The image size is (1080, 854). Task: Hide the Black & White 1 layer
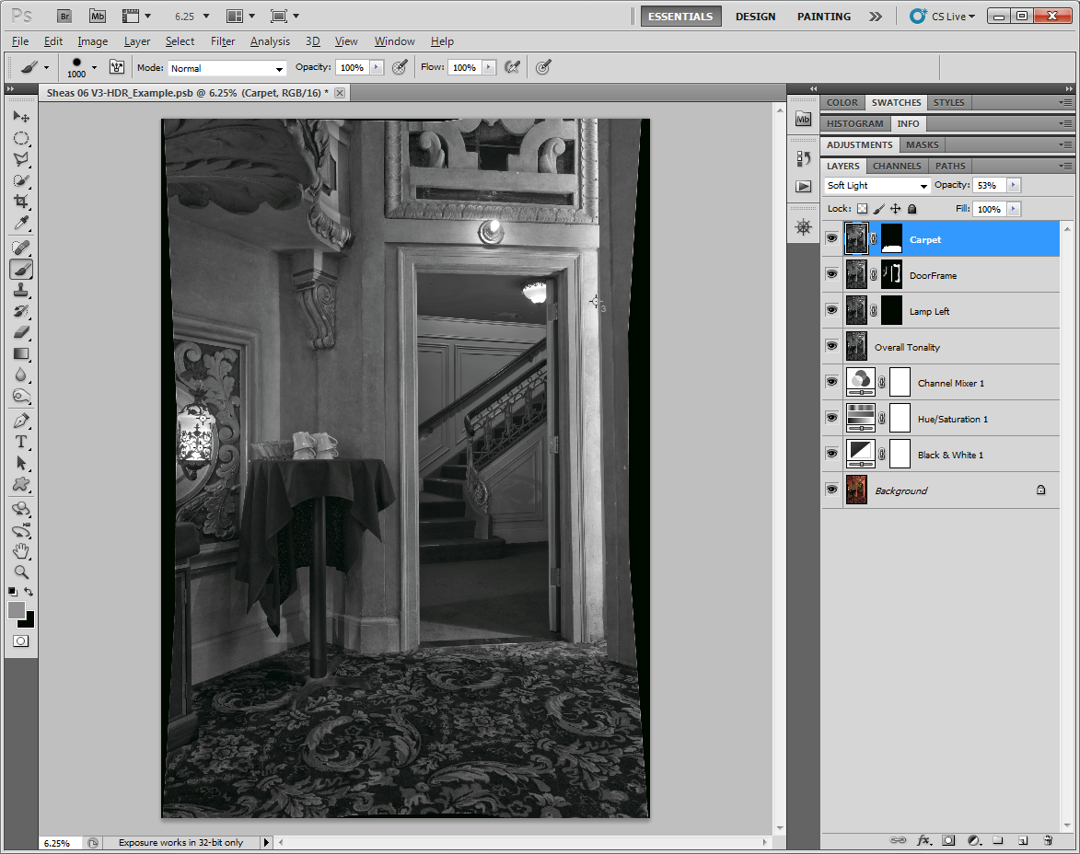point(832,454)
